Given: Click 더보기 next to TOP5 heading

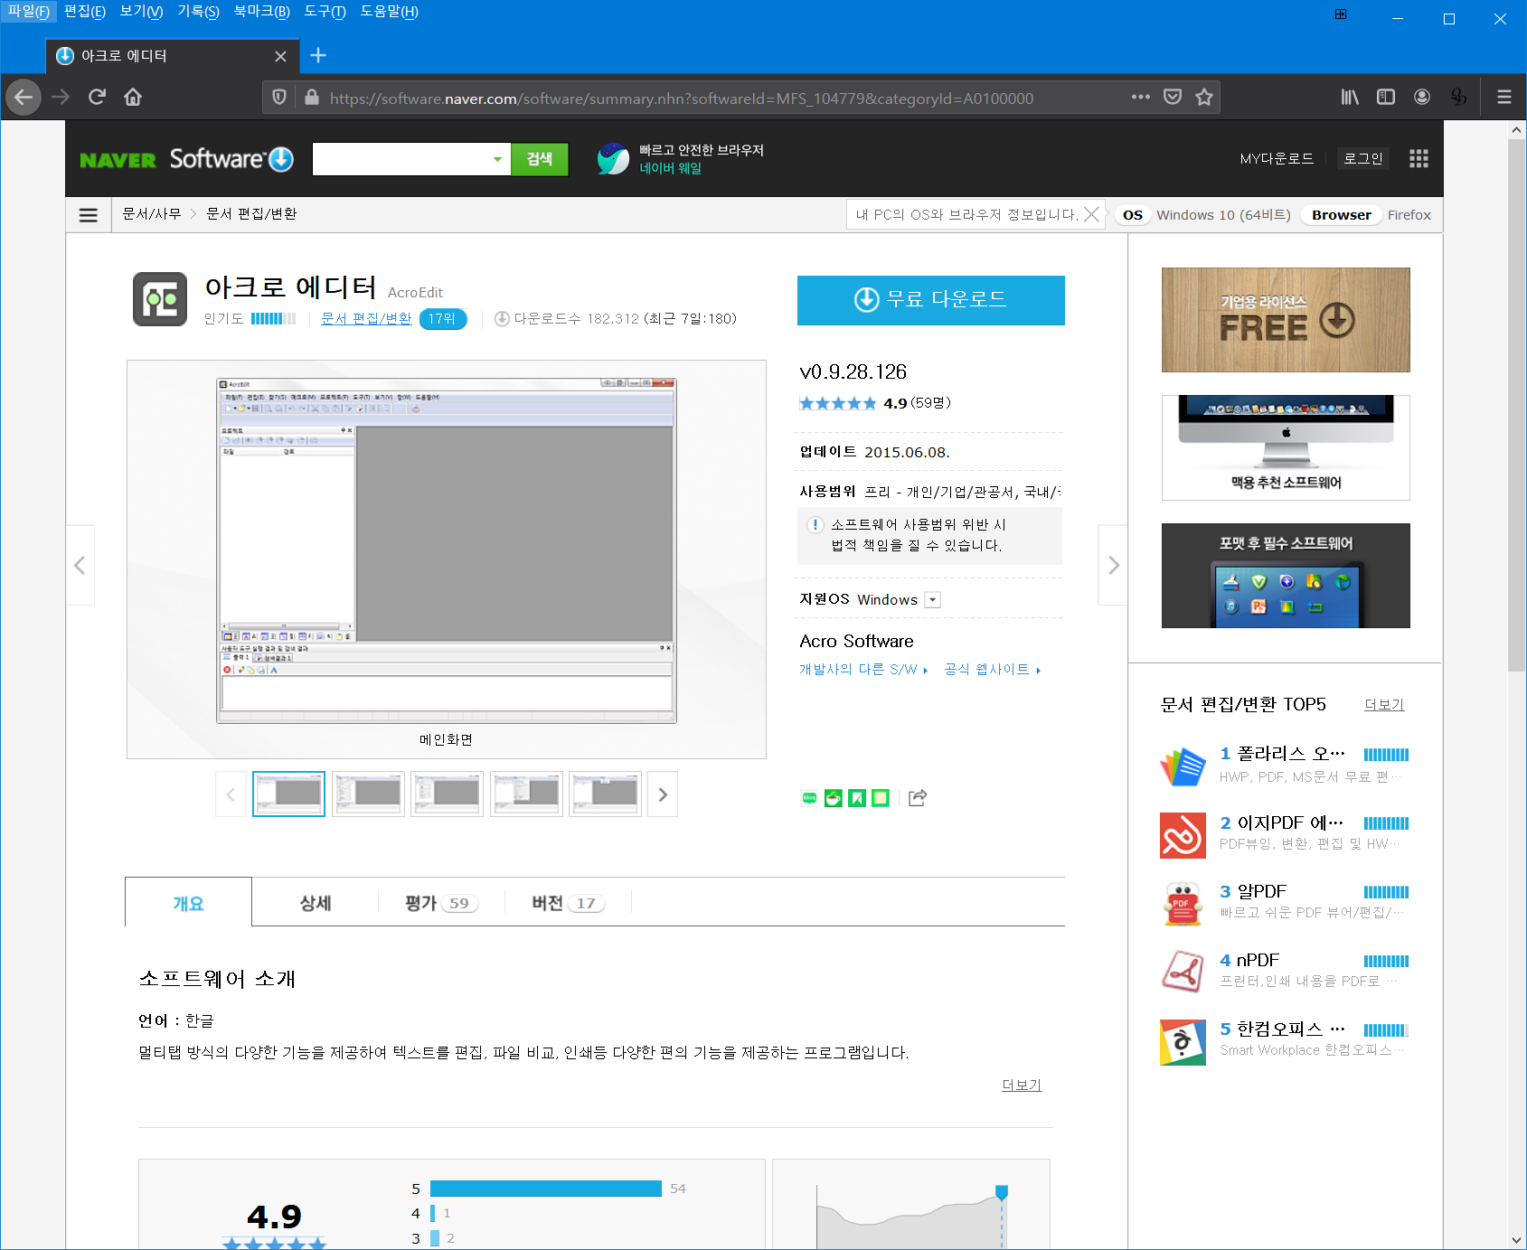Looking at the screenshot, I should click(x=1384, y=705).
